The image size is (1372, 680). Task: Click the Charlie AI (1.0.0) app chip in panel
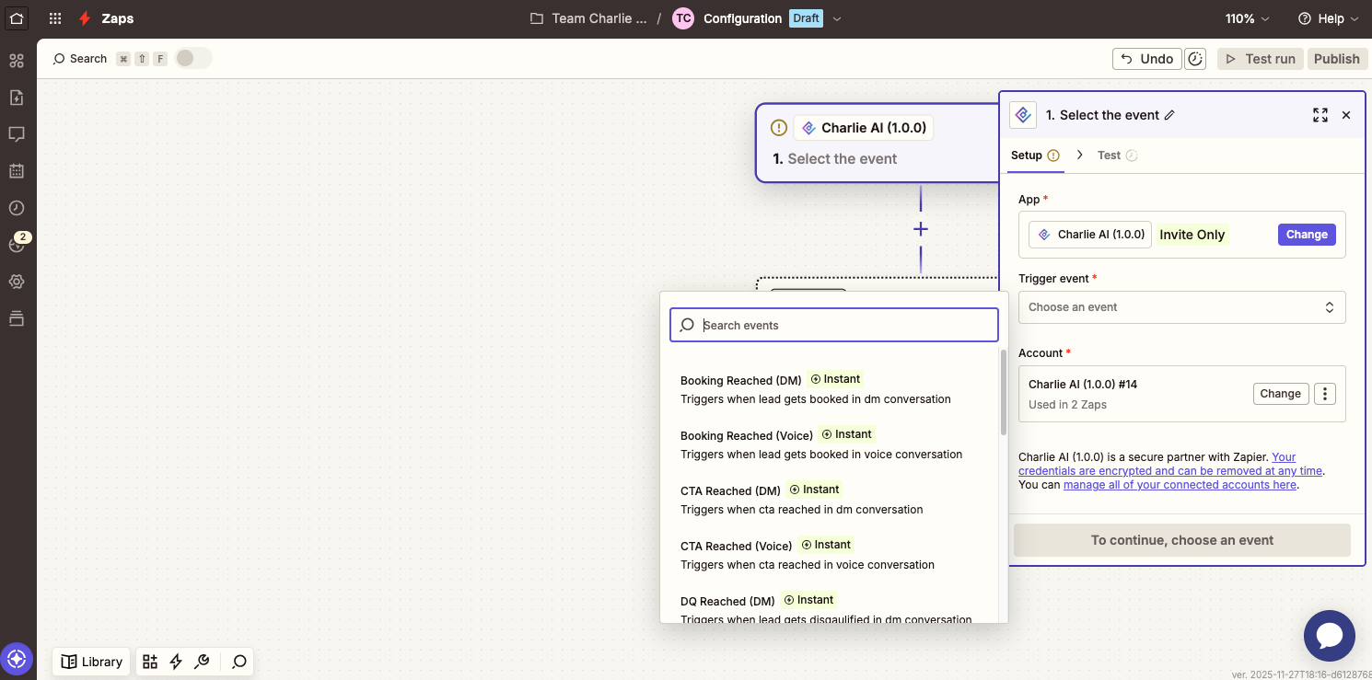pos(1090,235)
